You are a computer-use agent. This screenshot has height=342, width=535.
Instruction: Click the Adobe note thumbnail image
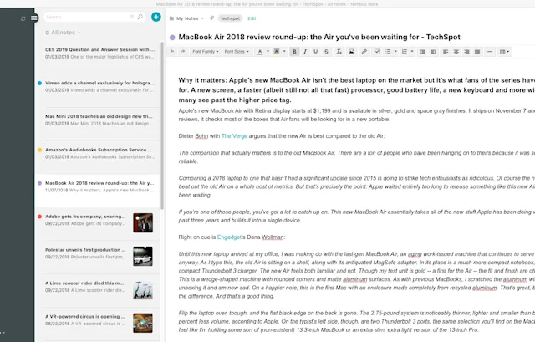click(x=143, y=223)
